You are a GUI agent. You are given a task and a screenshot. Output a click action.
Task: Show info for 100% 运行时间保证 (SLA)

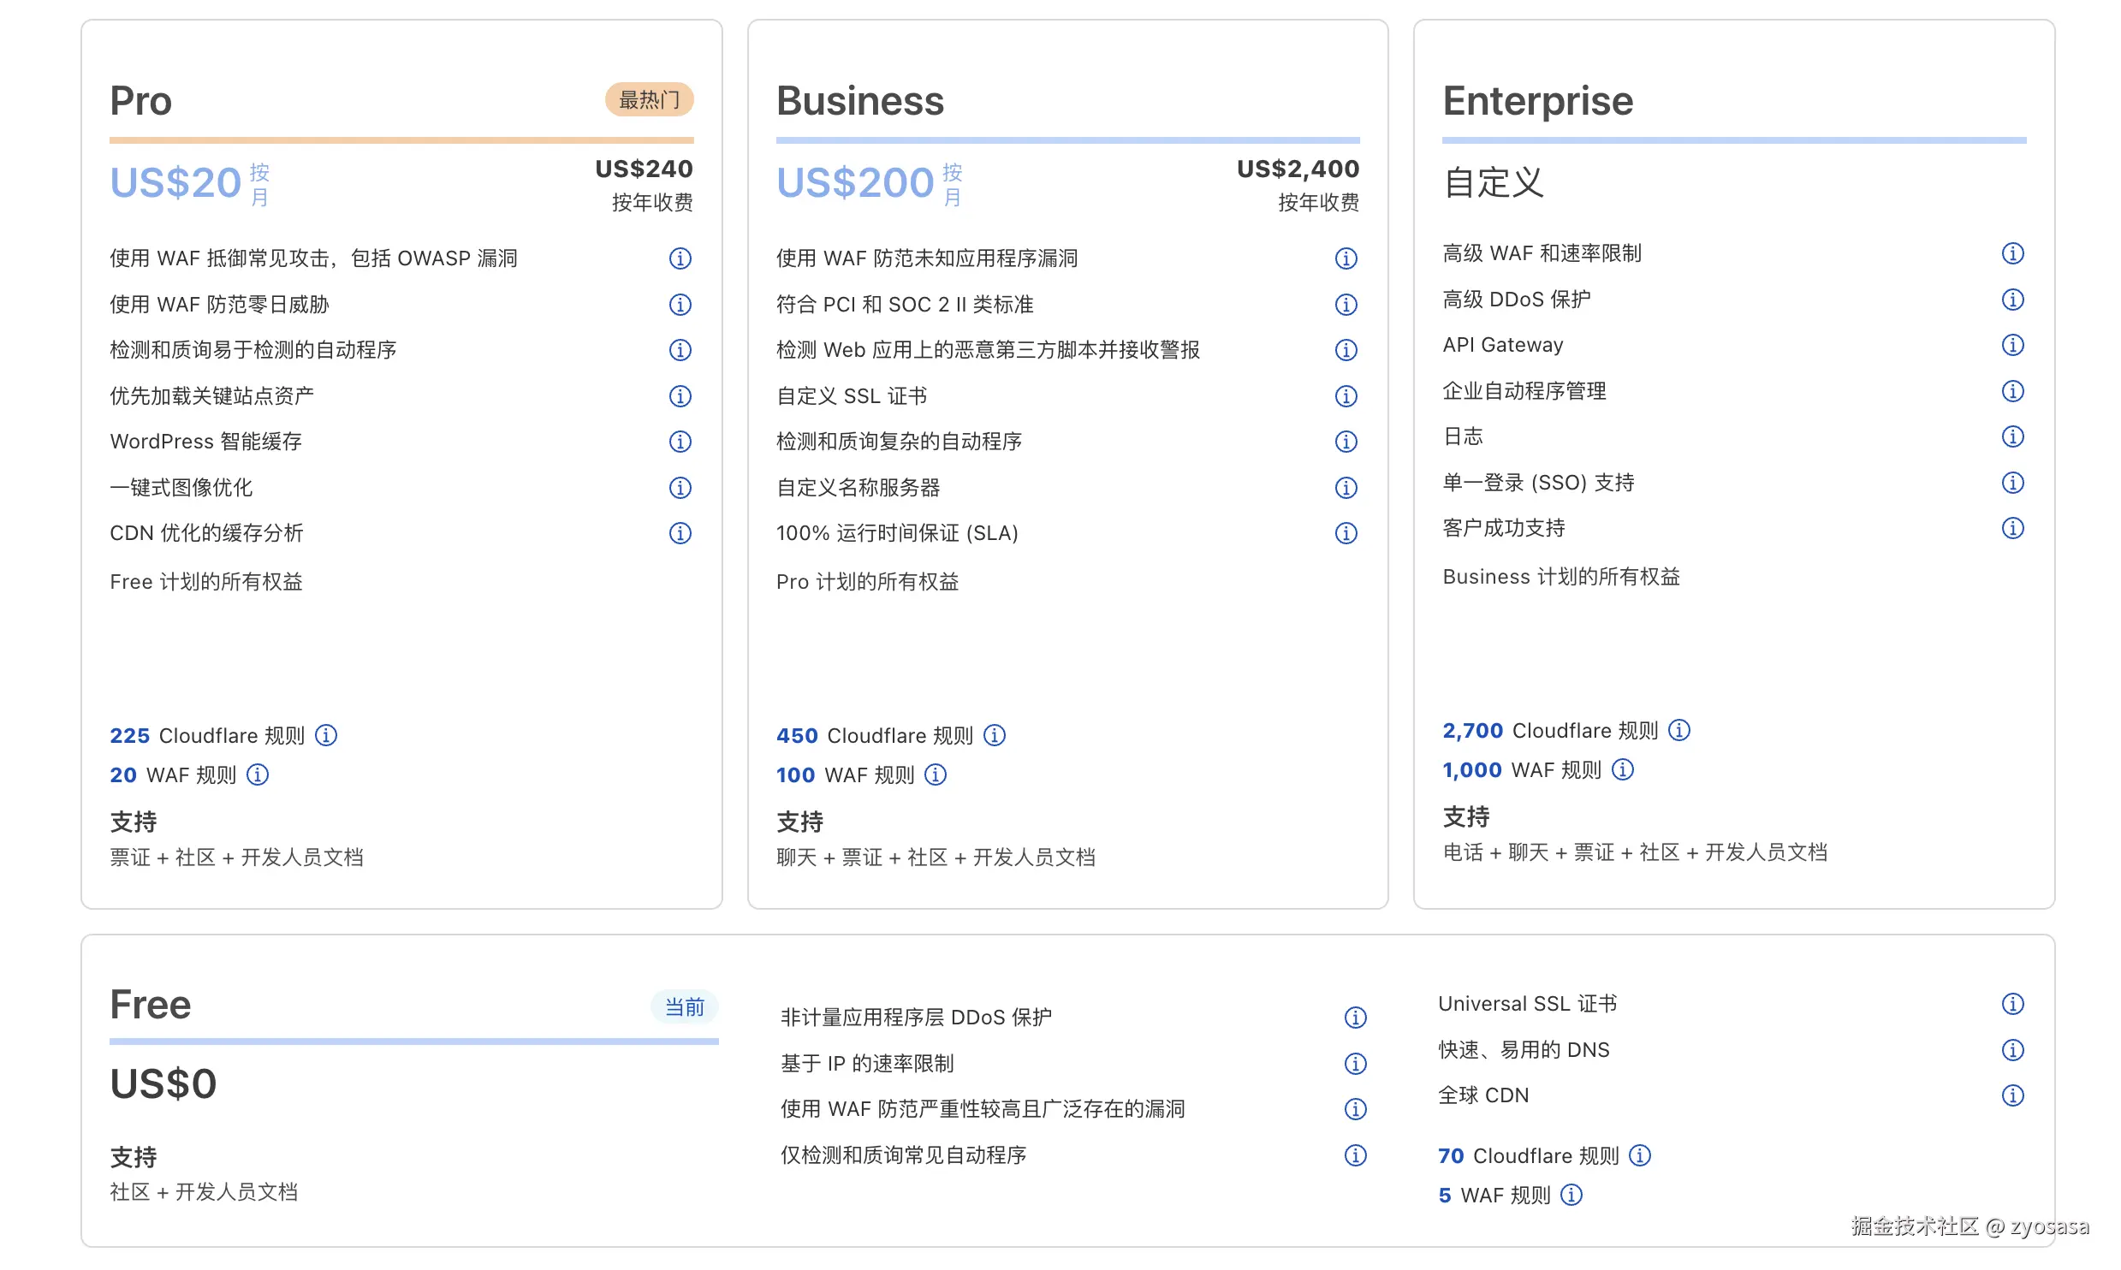click(x=1346, y=533)
